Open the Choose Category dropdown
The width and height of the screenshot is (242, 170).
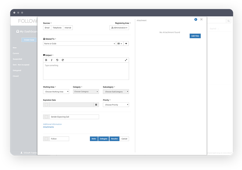86,91
